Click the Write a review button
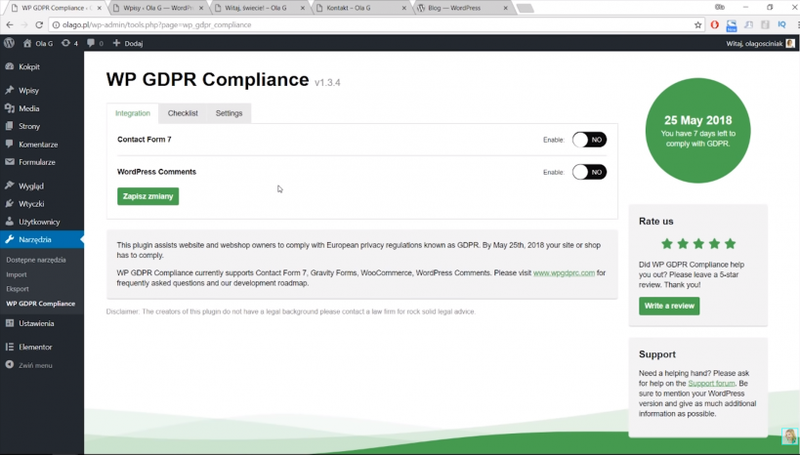Screen dimensions: 800x455 [x=669, y=306]
